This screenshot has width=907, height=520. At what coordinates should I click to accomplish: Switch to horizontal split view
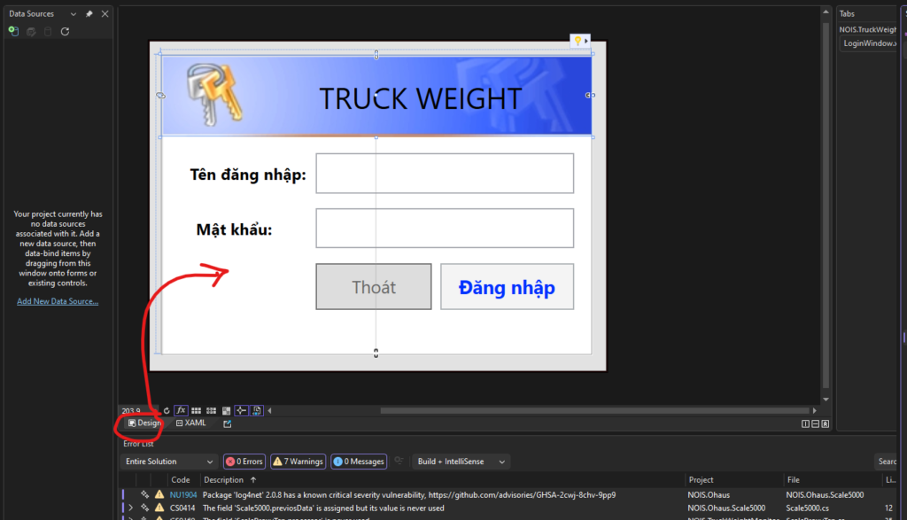(x=815, y=424)
